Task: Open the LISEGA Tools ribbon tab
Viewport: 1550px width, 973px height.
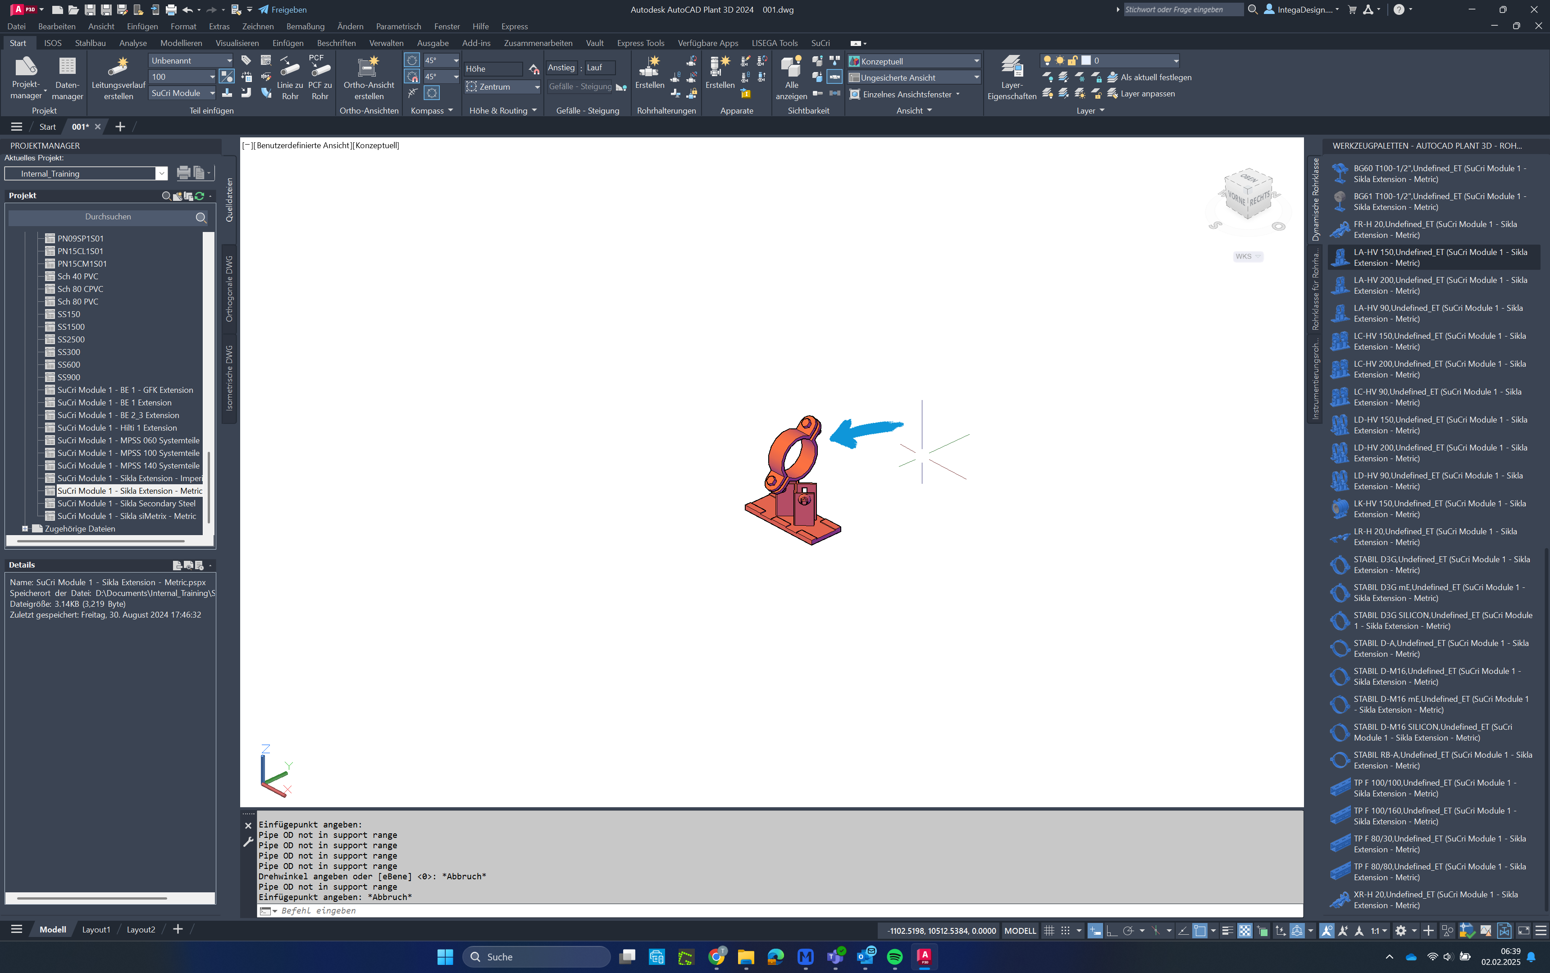Action: coord(775,43)
